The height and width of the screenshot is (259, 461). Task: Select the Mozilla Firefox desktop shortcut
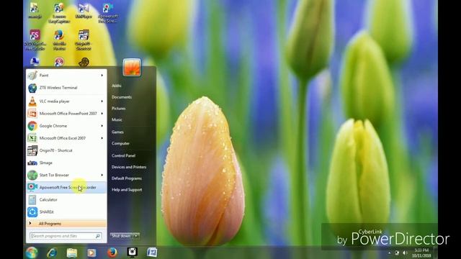tap(59, 40)
